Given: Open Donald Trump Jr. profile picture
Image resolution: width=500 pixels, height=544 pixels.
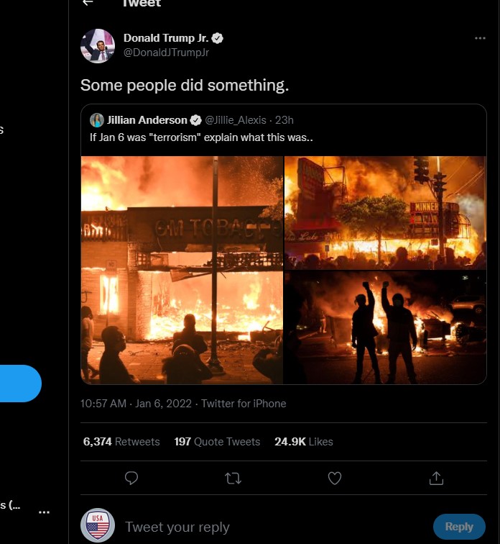Looking at the screenshot, I should point(98,45).
